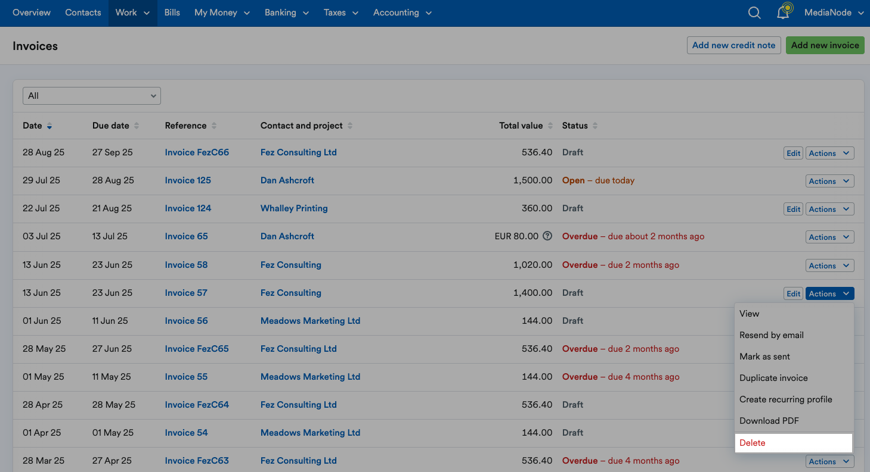Click the 'Open – due today' status text
The width and height of the screenshot is (870, 472).
(598, 180)
